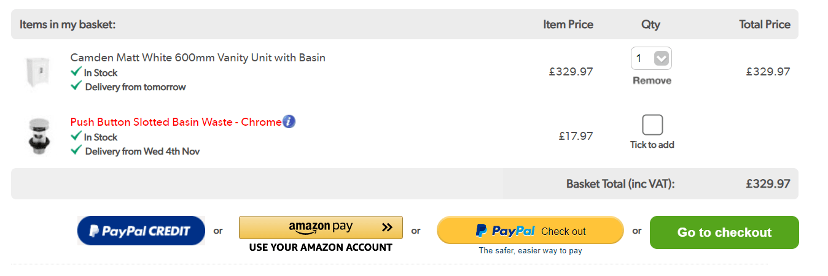Click the quantity dropdown arrow chevron
The height and width of the screenshot is (276, 828).
(x=661, y=59)
